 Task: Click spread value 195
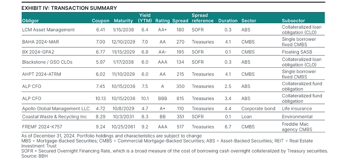pos(180,52)
